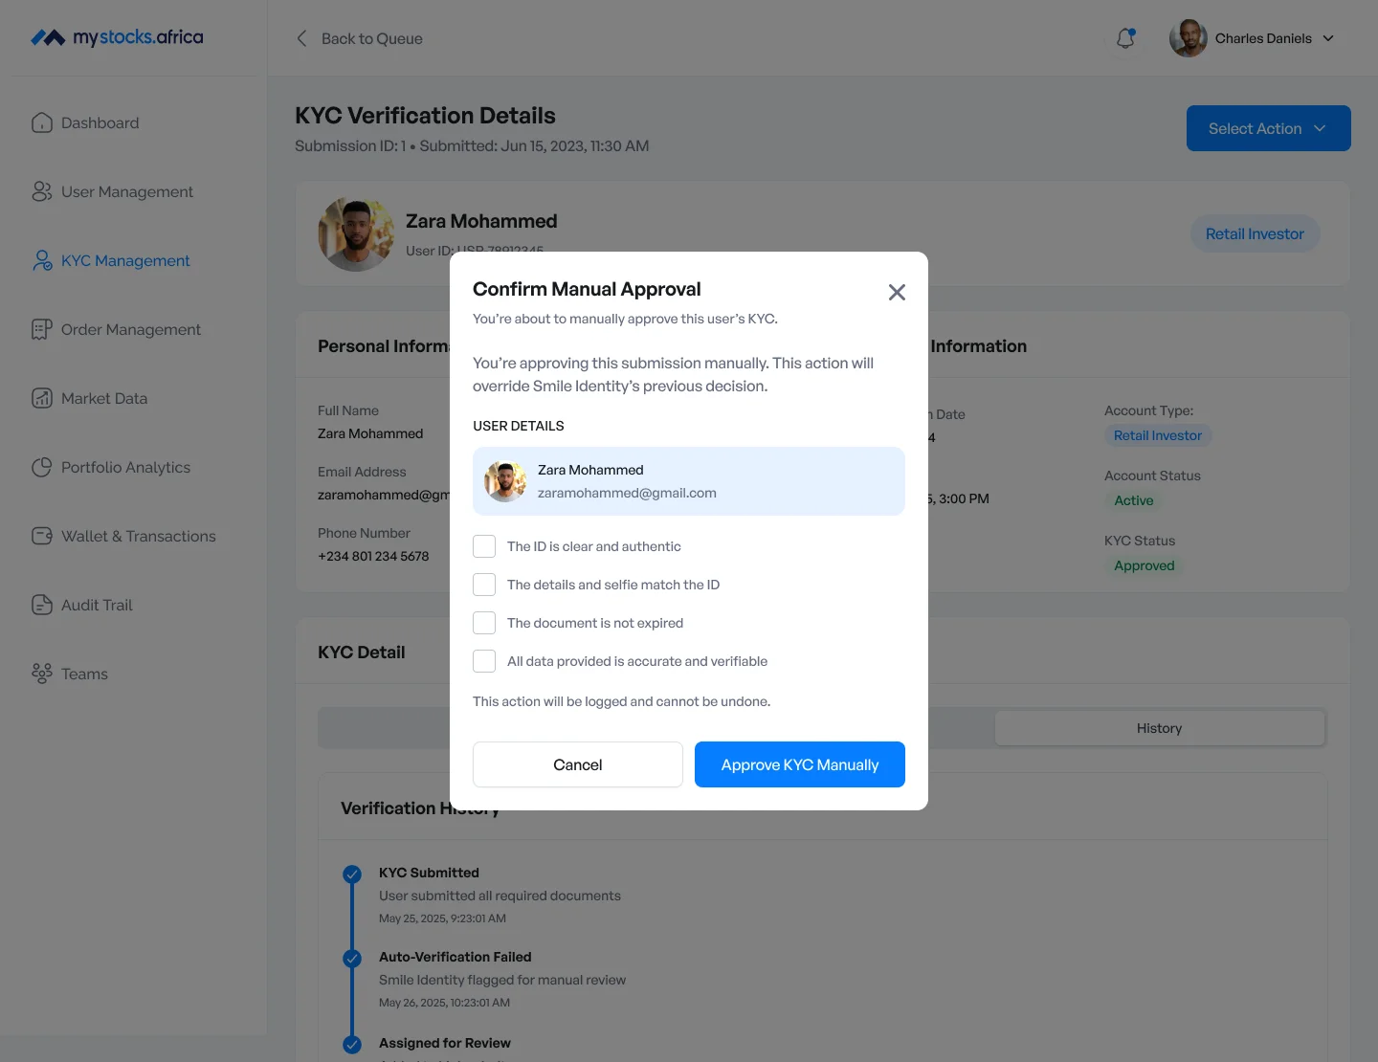Image resolution: width=1378 pixels, height=1062 pixels.
Task: Click 'User submitted all required documents' text
Action: (x=500, y=896)
